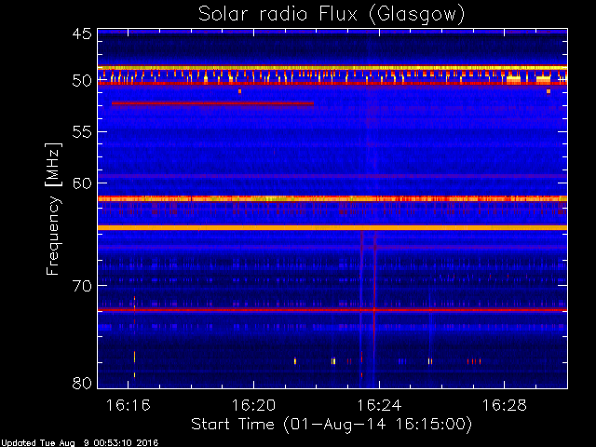
Task: Click the 45 frequency tick label
Action: click(x=82, y=34)
